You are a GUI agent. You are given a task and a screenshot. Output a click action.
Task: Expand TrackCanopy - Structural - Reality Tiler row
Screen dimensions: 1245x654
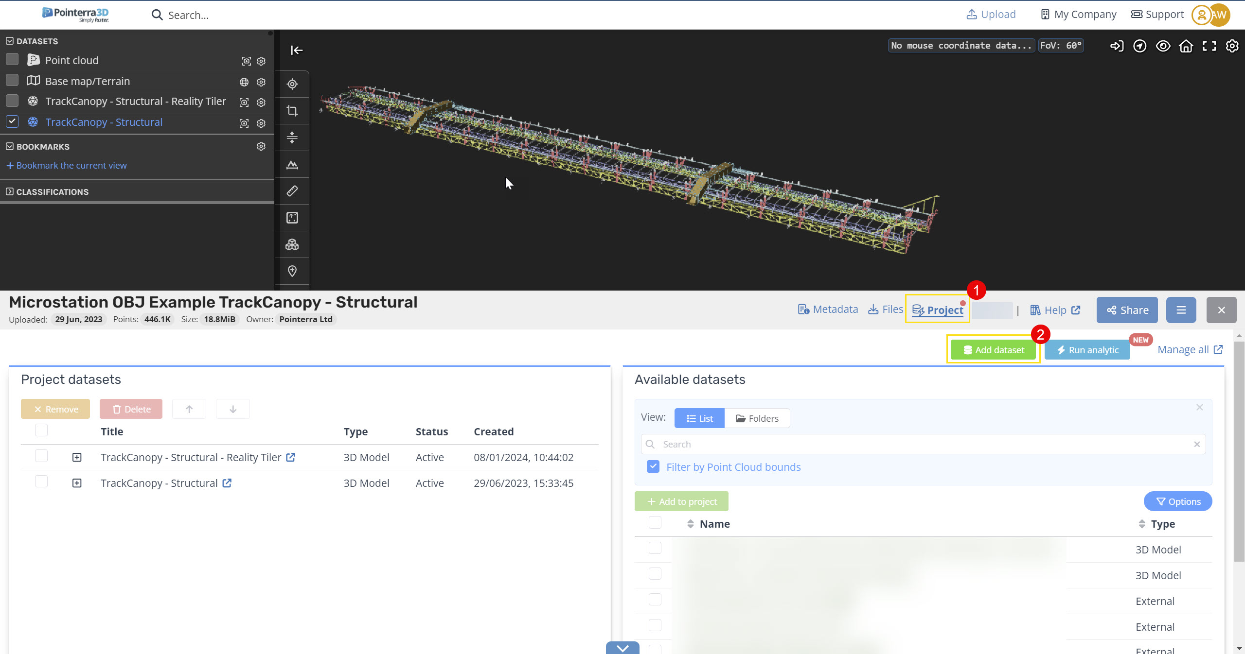pyautogui.click(x=77, y=457)
